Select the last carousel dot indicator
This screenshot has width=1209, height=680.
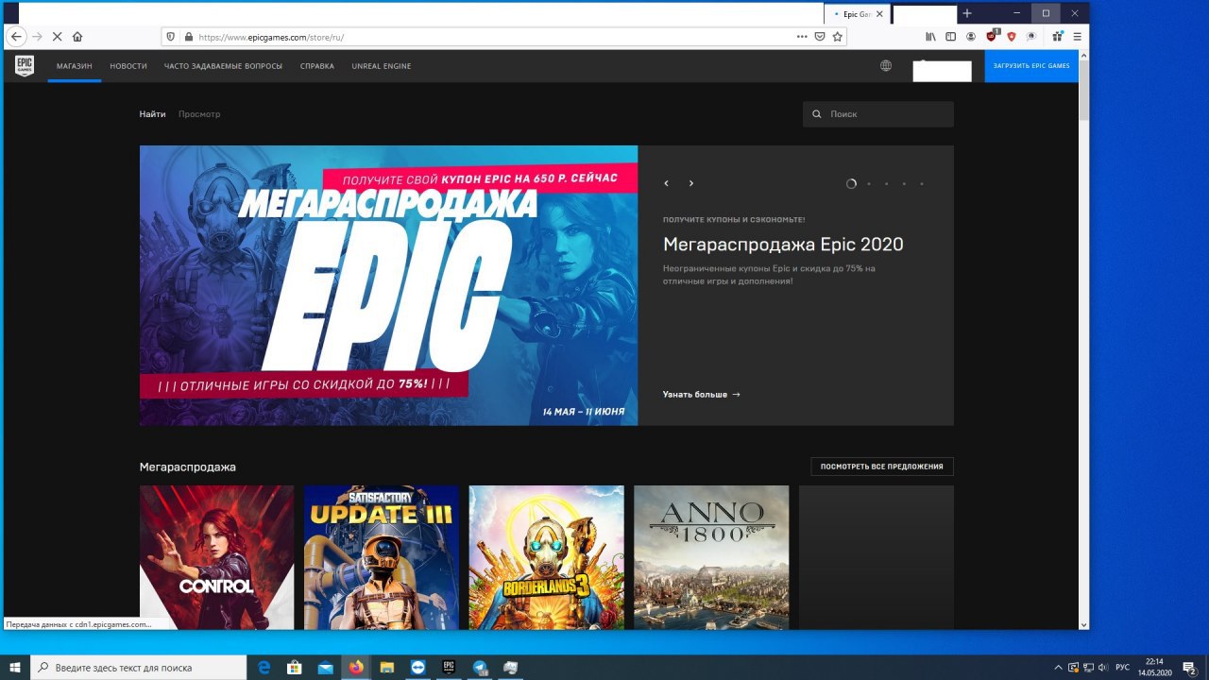click(x=922, y=184)
